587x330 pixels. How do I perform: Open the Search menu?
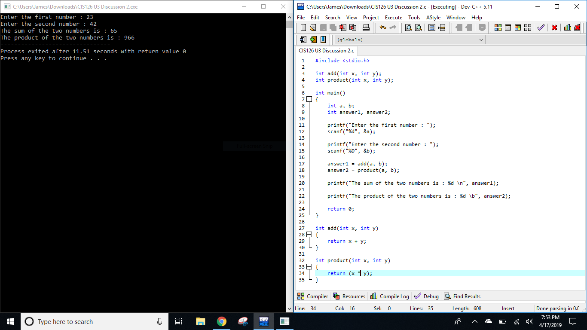pos(333,18)
